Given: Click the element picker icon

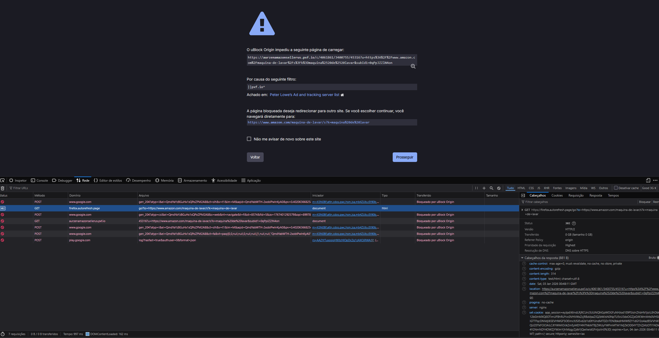Looking at the screenshot, I should pyautogui.click(x=2, y=180).
